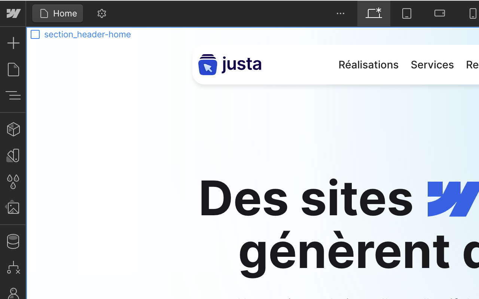This screenshot has width=479, height=299.
Task: Open the Logic flow panel
Action: tap(13, 268)
